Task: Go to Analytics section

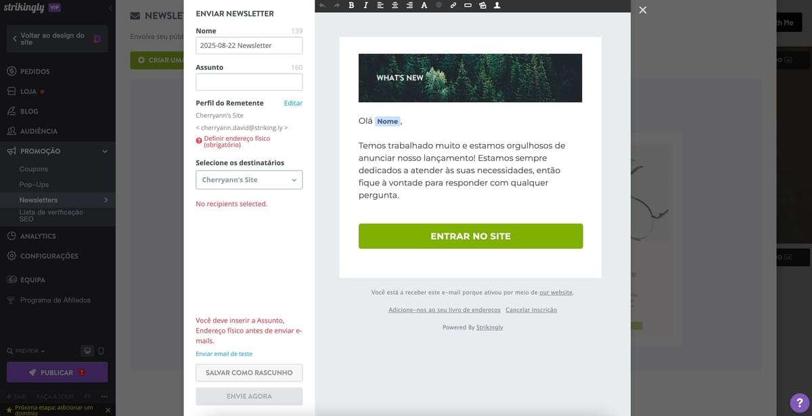Action: 38,236
